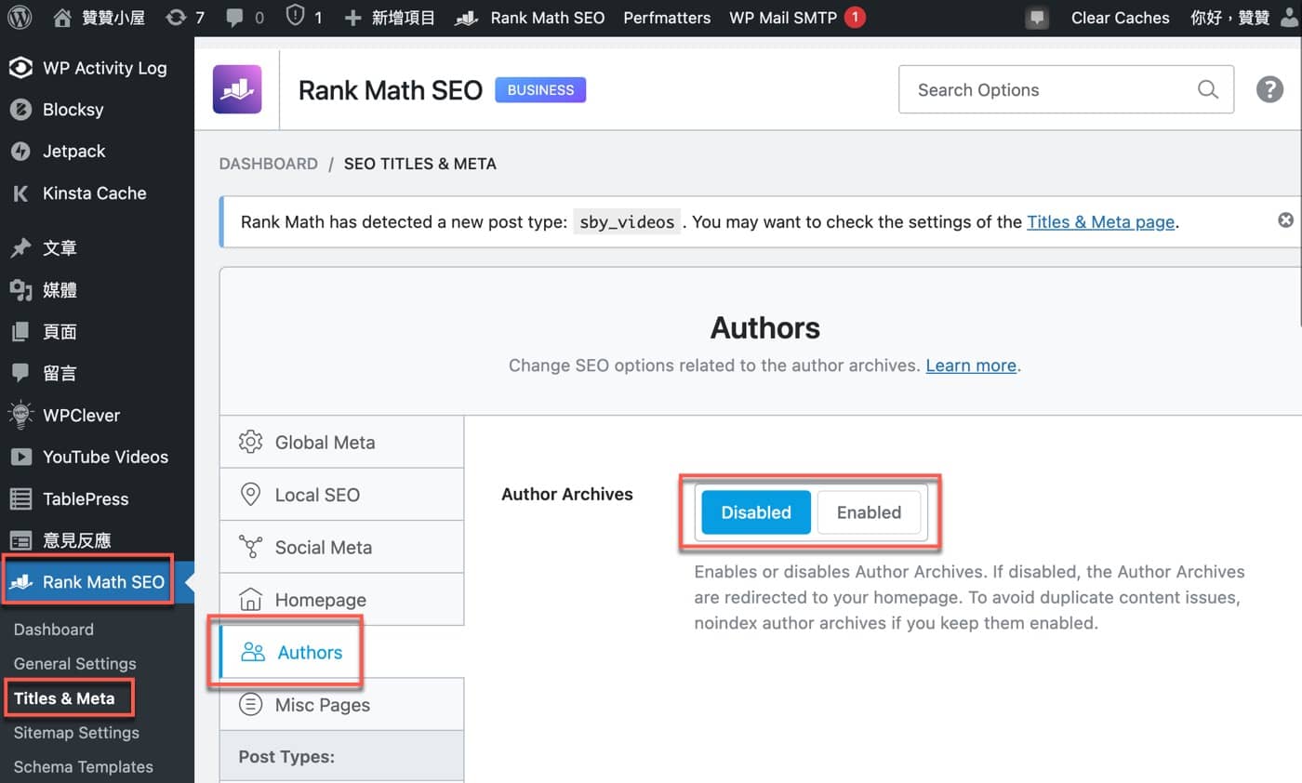Click the updates icon showing 7
Image resolution: width=1302 pixels, height=783 pixels.
click(x=174, y=18)
